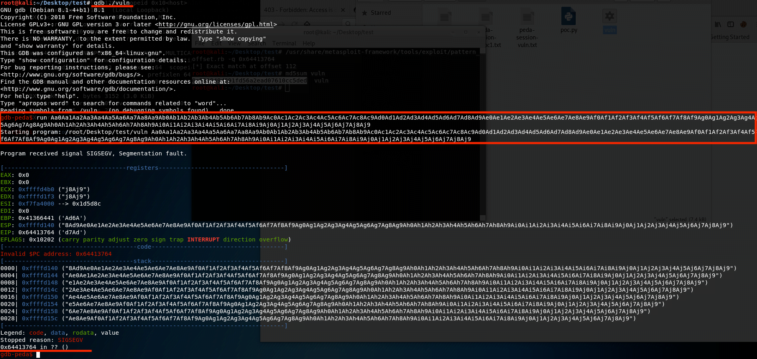Open the peda-session-poc1.txt desktop file
757x359 pixels.
[x=487, y=18]
